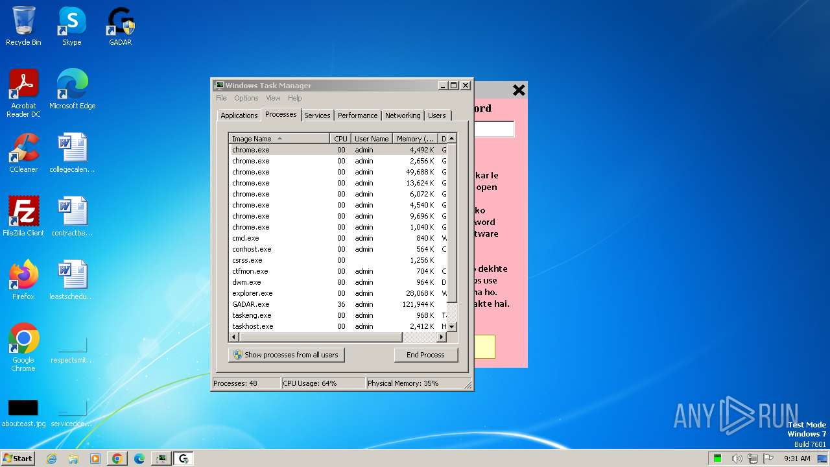Sort processes by CPU column header
This screenshot has width=830, height=467.
point(340,139)
